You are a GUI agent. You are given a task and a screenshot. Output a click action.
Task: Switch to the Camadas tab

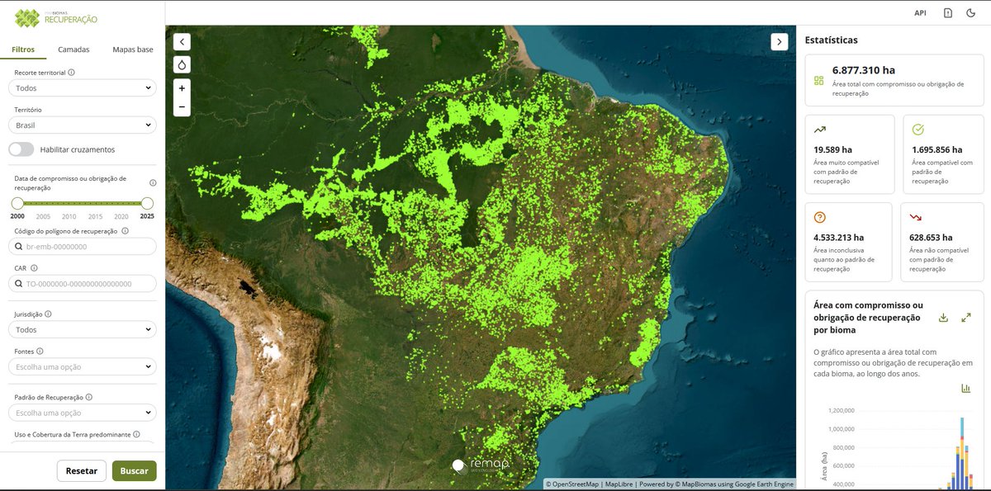pyautogui.click(x=73, y=50)
